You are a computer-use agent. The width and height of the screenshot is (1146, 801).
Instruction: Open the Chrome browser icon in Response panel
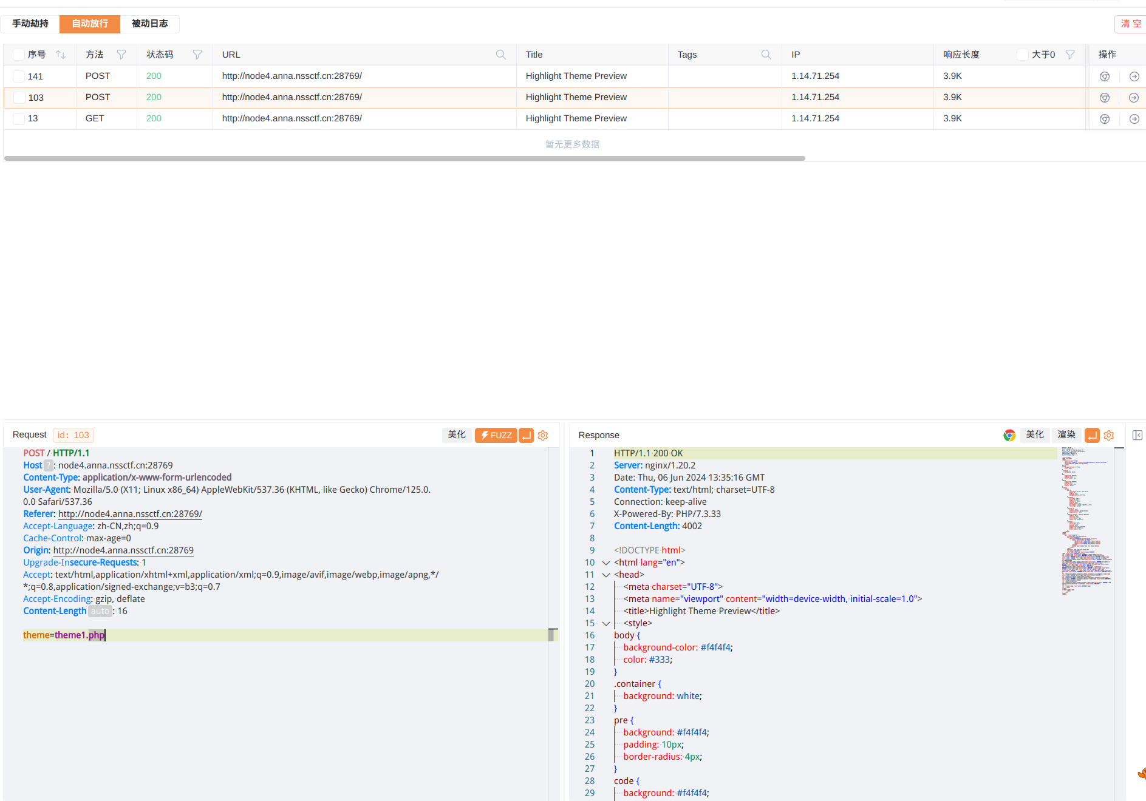[1009, 435]
